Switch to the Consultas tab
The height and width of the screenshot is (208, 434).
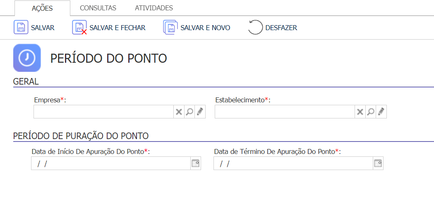coord(98,8)
